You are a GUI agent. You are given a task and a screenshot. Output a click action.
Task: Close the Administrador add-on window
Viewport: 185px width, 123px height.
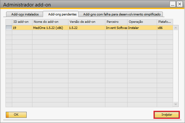tap(180, 4)
